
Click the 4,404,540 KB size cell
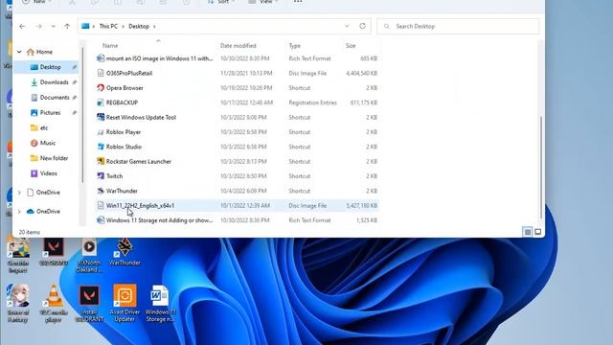[362, 73]
